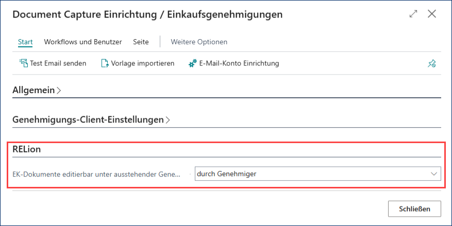The width and height of the screenshot is (452, 226).
Task: Click the E-Mail-Konto Einrichtung gear icon
Action: tap(193, 63)
